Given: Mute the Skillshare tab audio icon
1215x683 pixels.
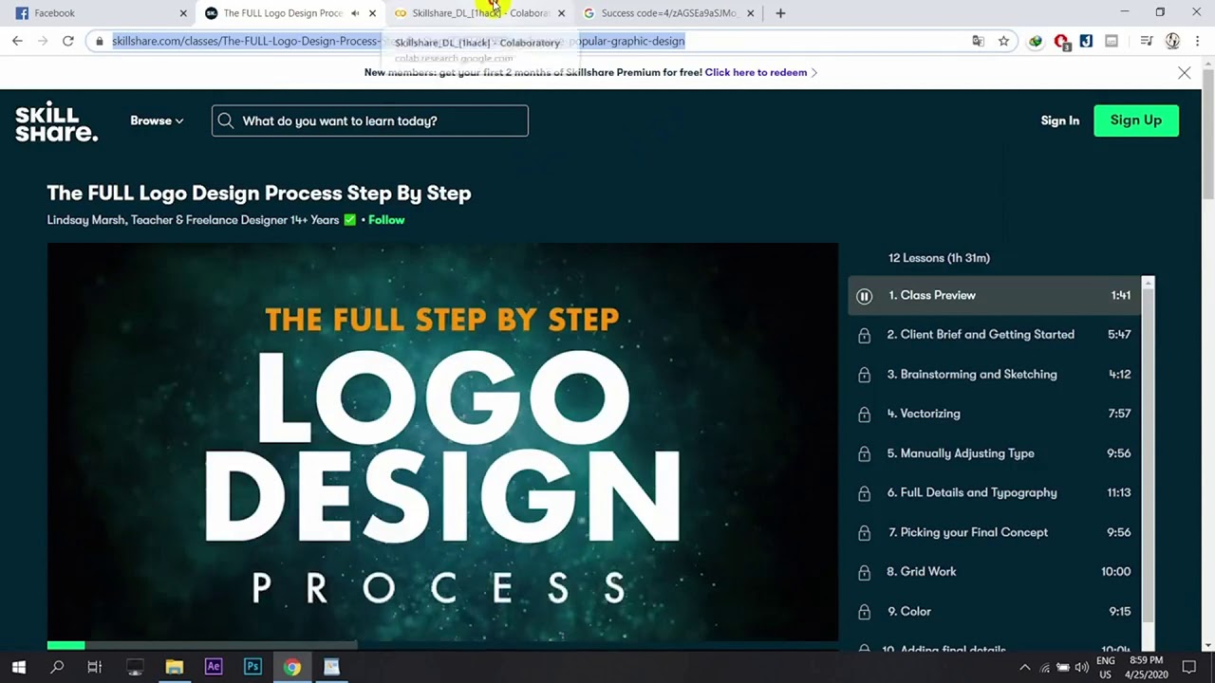Looking at the screenshot, I should tap(355, 13).
